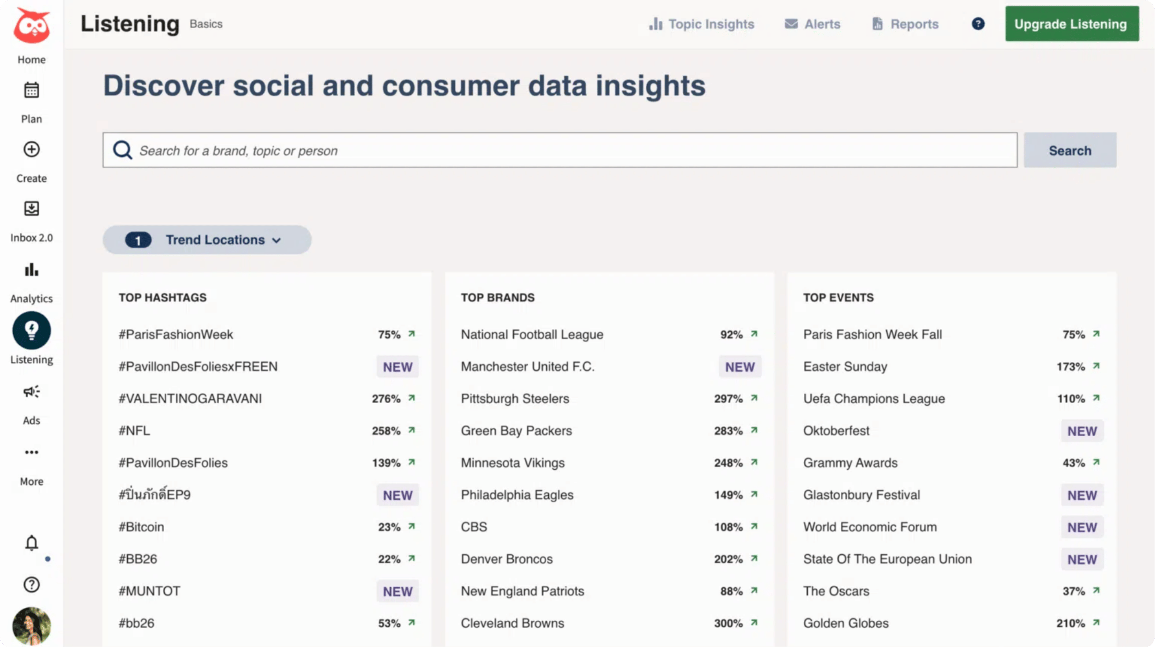Open notifications bell icon
The image size is (1155, 648).
pos(31,543)
